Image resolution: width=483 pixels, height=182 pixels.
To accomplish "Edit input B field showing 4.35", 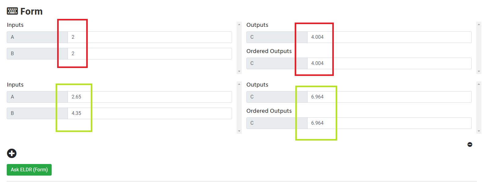I will point(149,113).
